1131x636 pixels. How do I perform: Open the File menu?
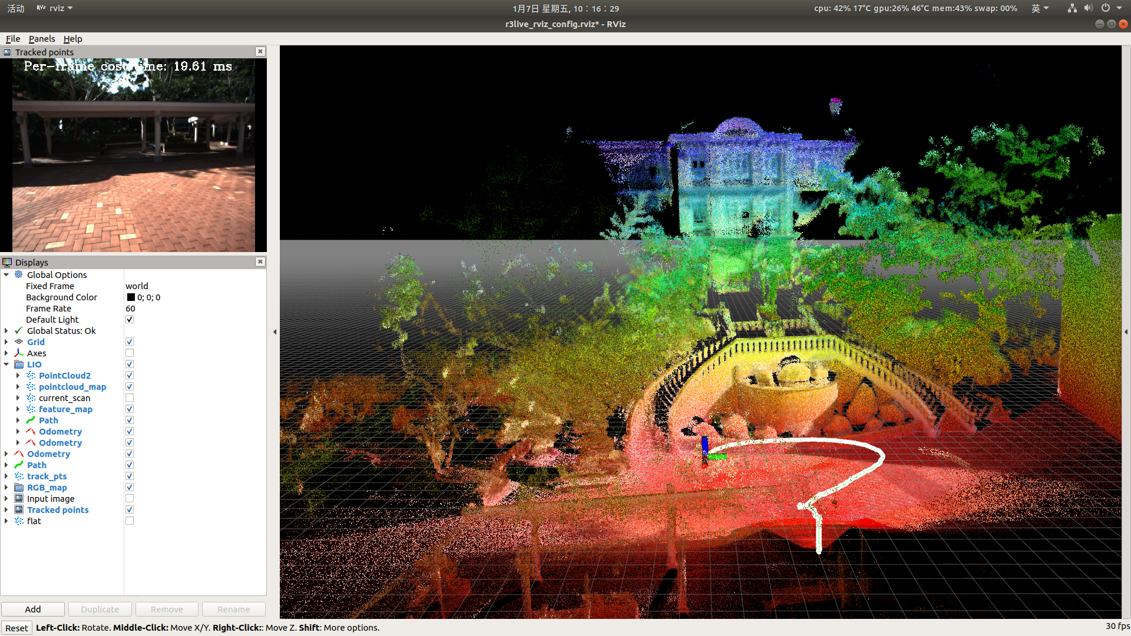[x=13, y=39]
